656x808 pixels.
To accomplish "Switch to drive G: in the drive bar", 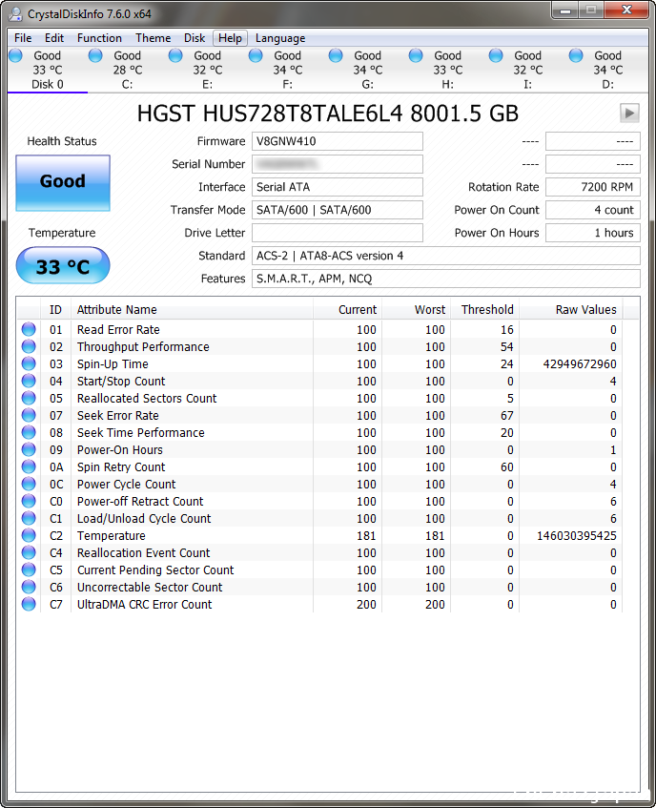I will (368, 70).
